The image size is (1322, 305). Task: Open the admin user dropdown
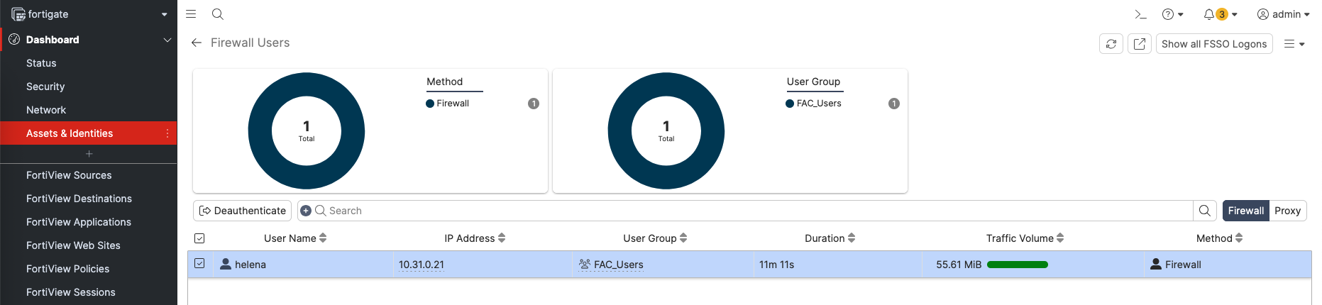1283,14
